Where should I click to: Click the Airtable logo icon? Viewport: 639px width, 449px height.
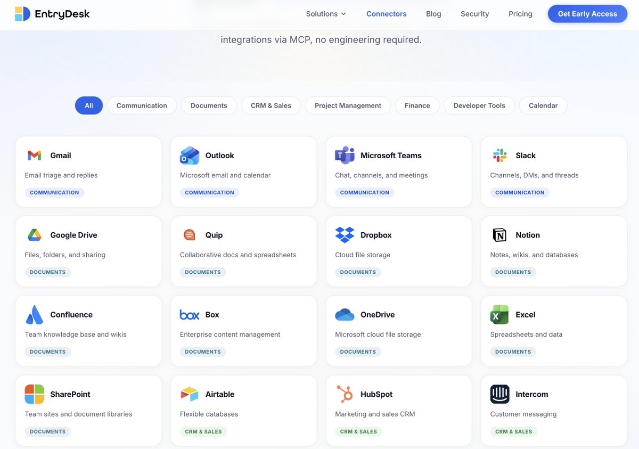pos(189,394)
